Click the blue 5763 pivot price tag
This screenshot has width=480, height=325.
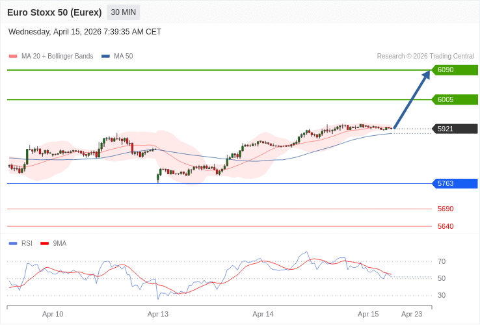click(x=455, y=183)
